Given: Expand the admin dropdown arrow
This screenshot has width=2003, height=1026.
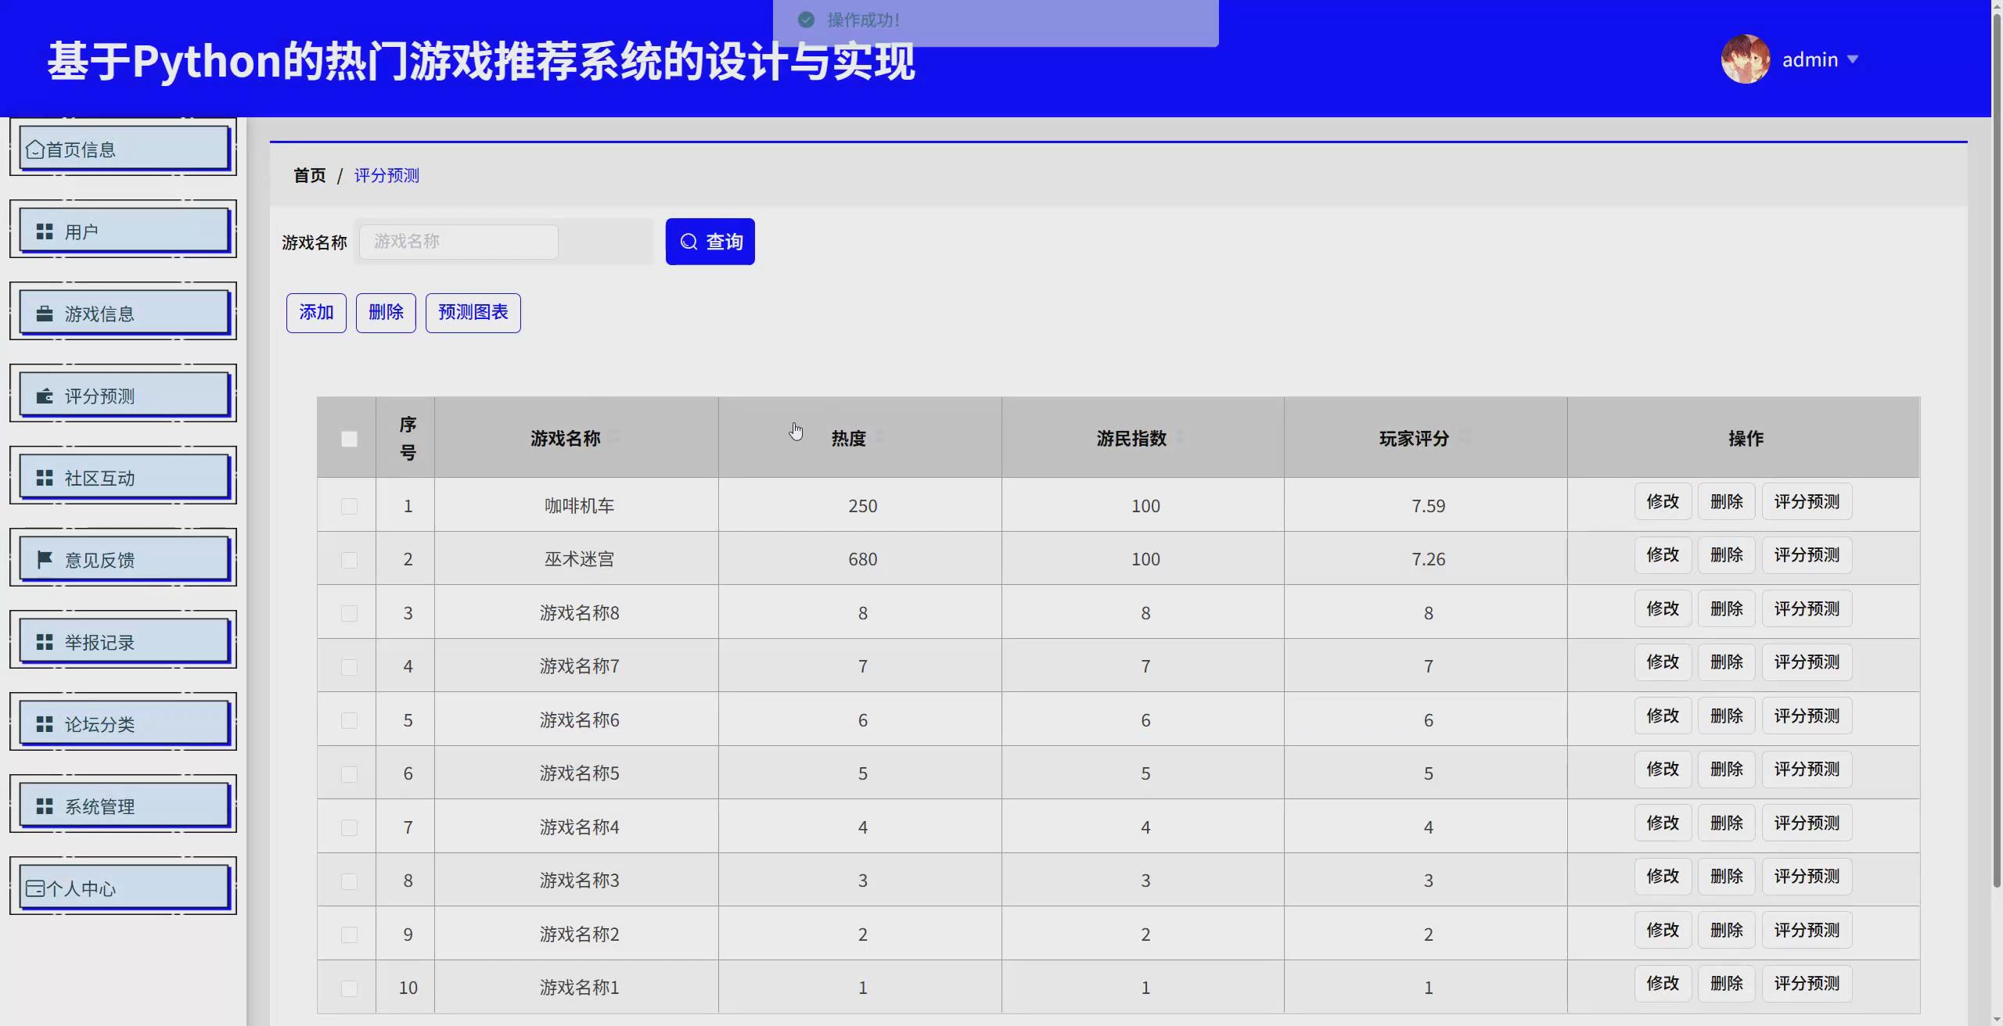Looking at the screenshot, I should click(x=1852, y=59).
